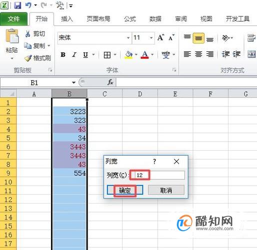The height and width of the screenshot is (250, 257).
Task: Insert function using the fx icon
Action: pos(110,82)
